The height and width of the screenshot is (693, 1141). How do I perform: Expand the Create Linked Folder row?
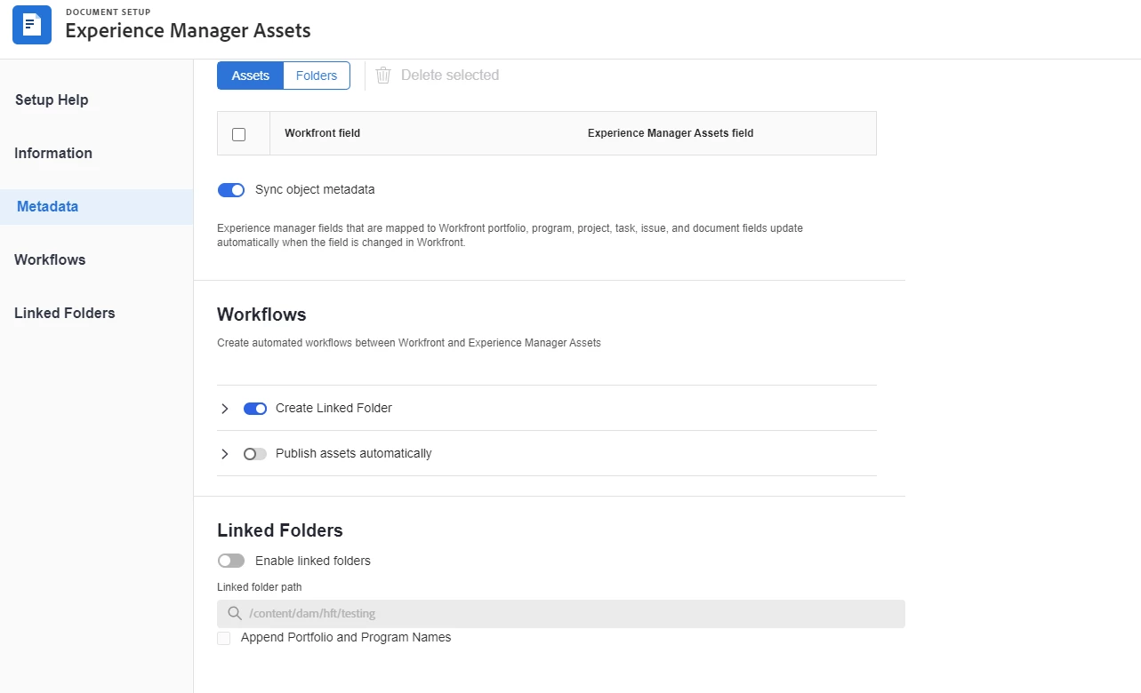[x=225, y=409]
